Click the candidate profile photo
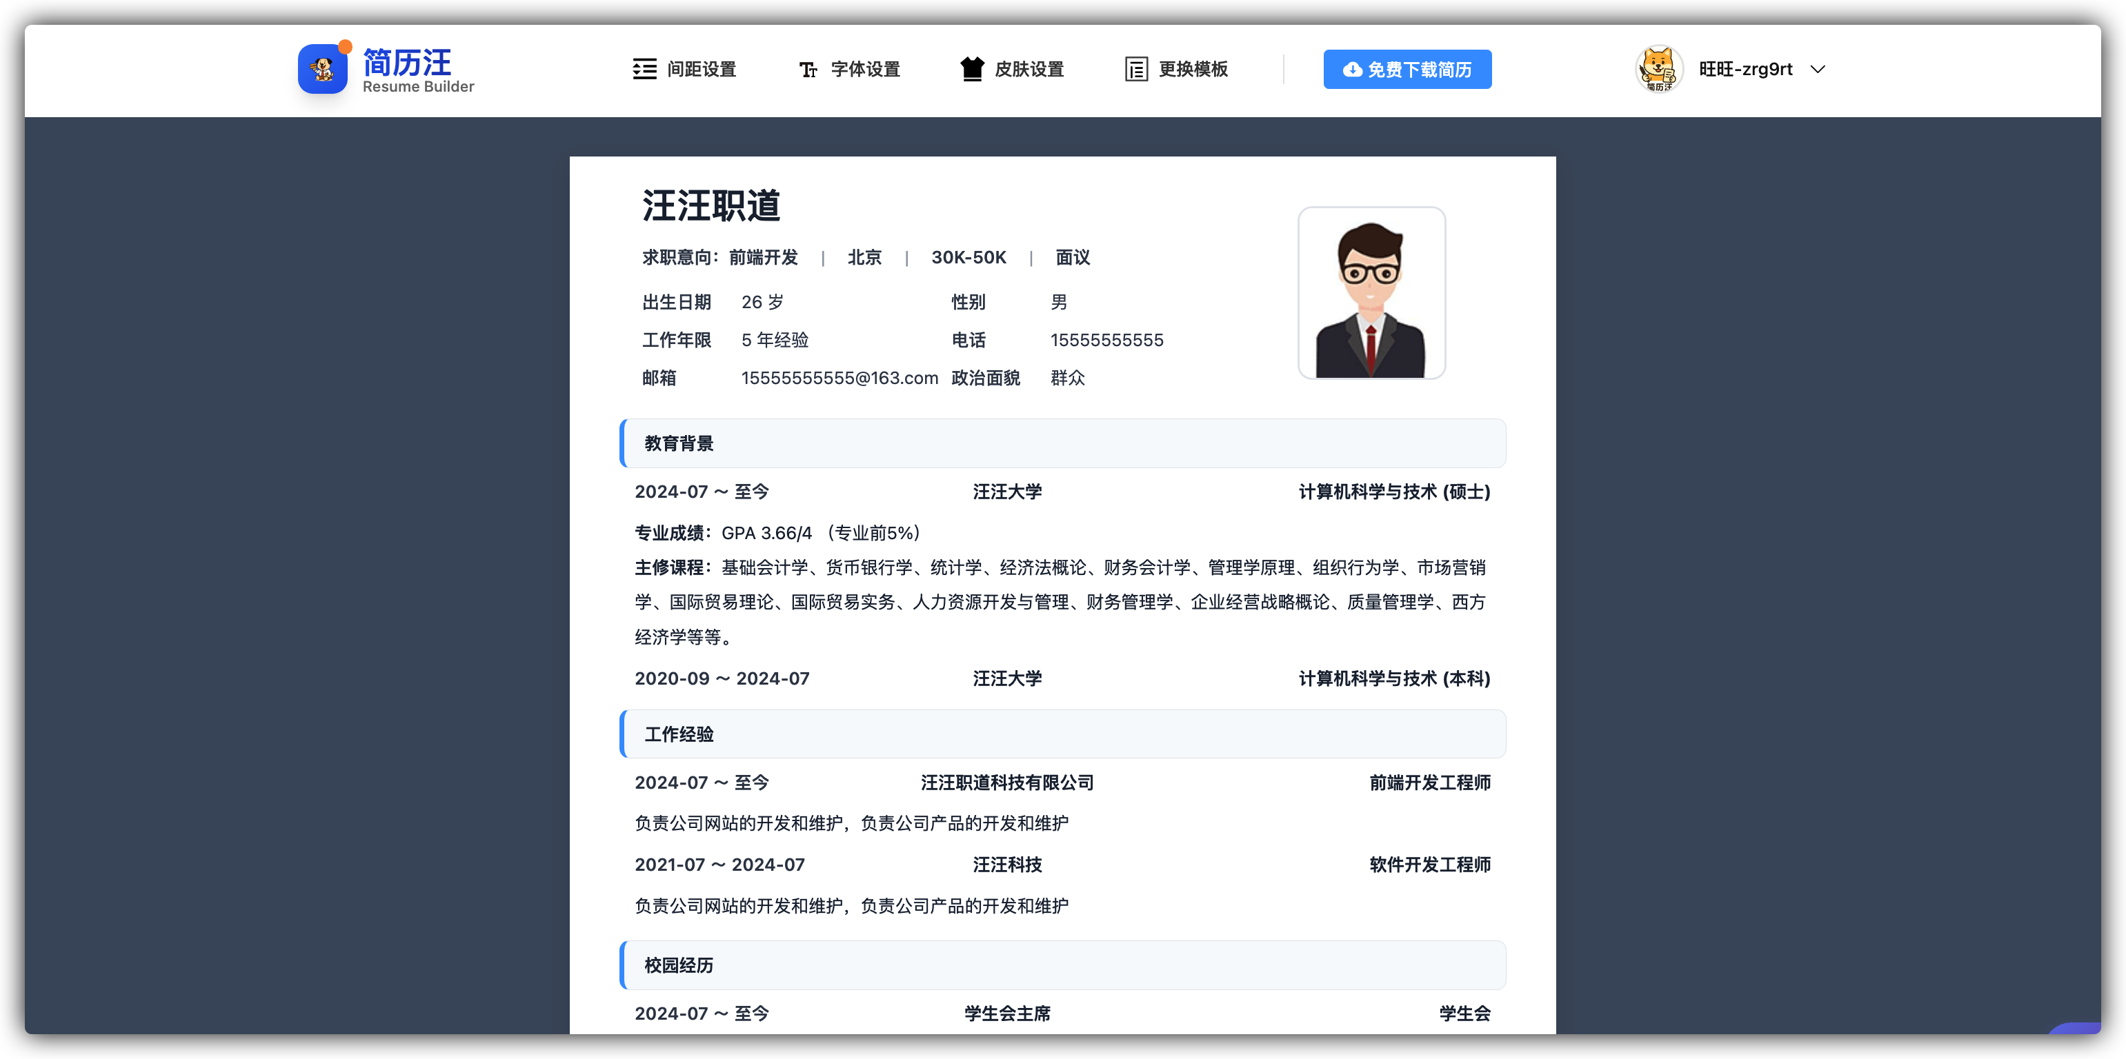 [1371, 293]
